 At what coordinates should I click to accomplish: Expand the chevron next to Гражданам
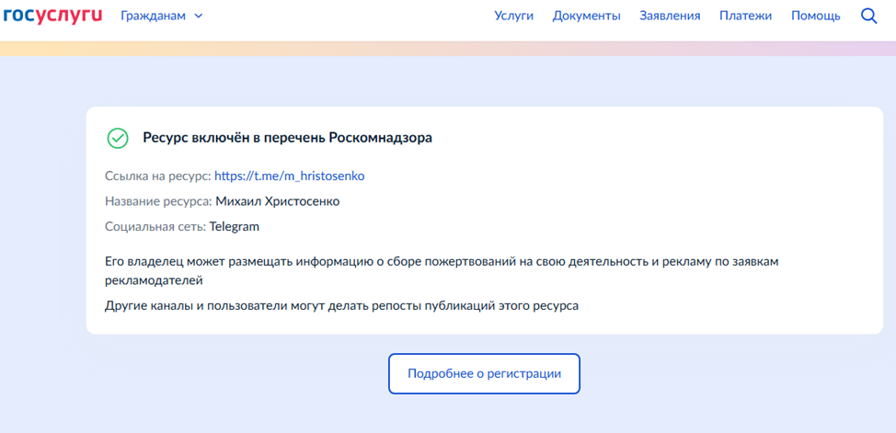(199, 16)
